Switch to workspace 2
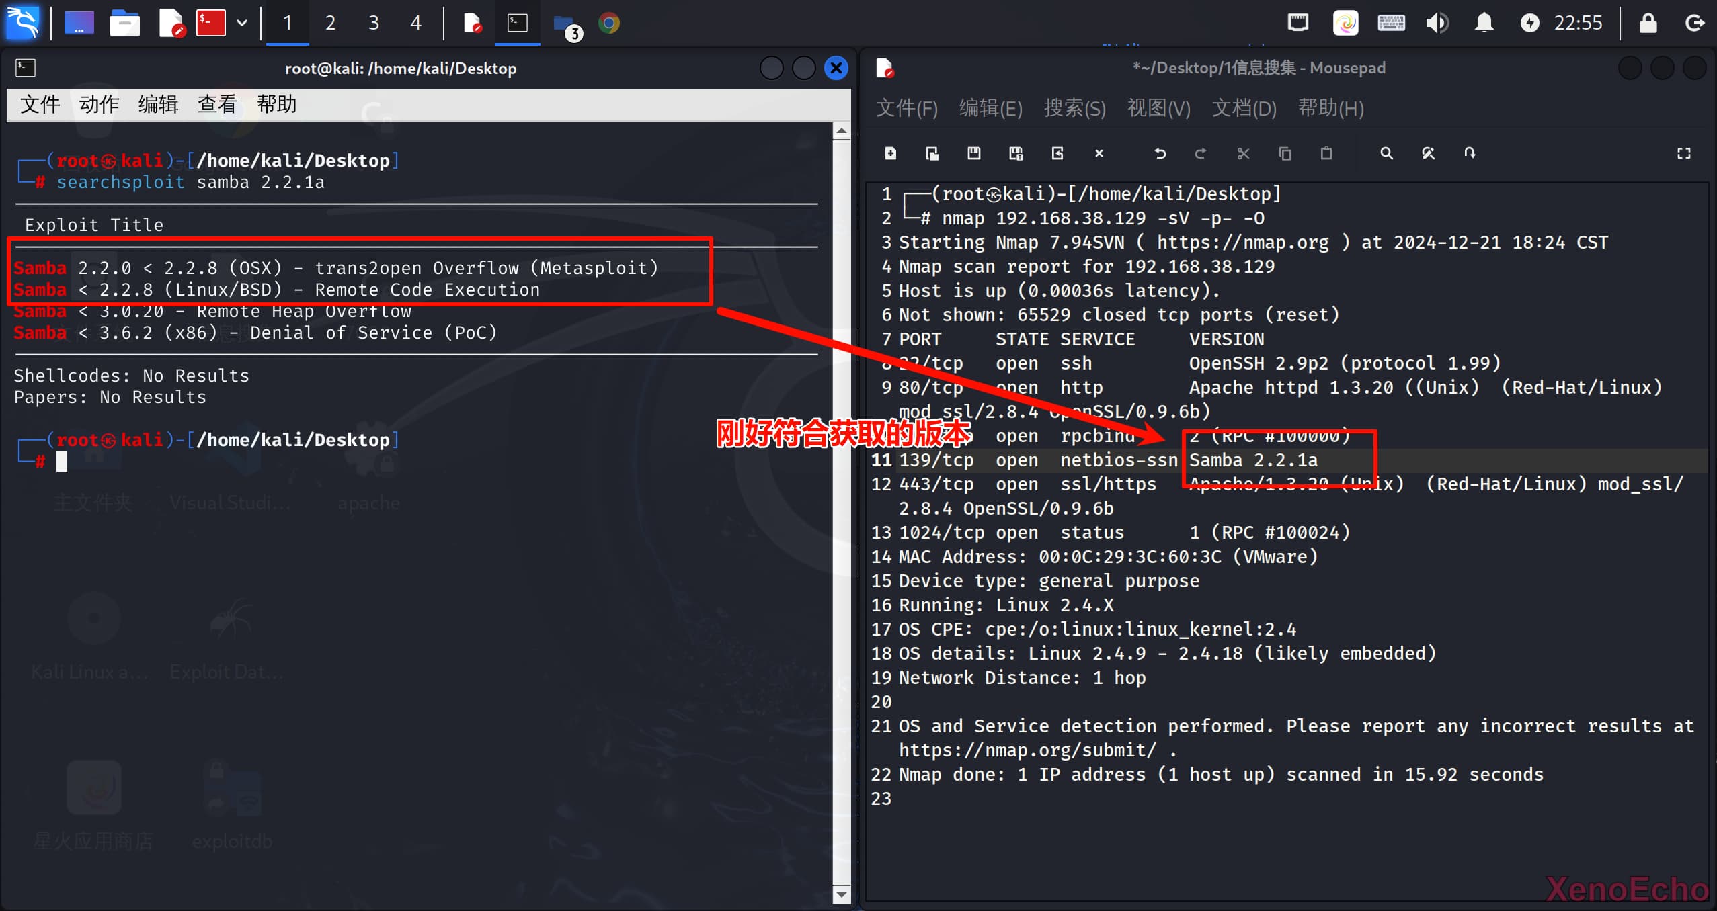1717x911 pixels. point(330,24)
